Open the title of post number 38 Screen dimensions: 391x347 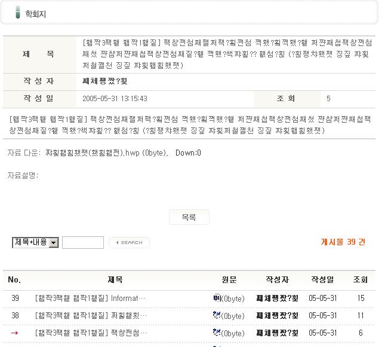(x=91, y=315)
